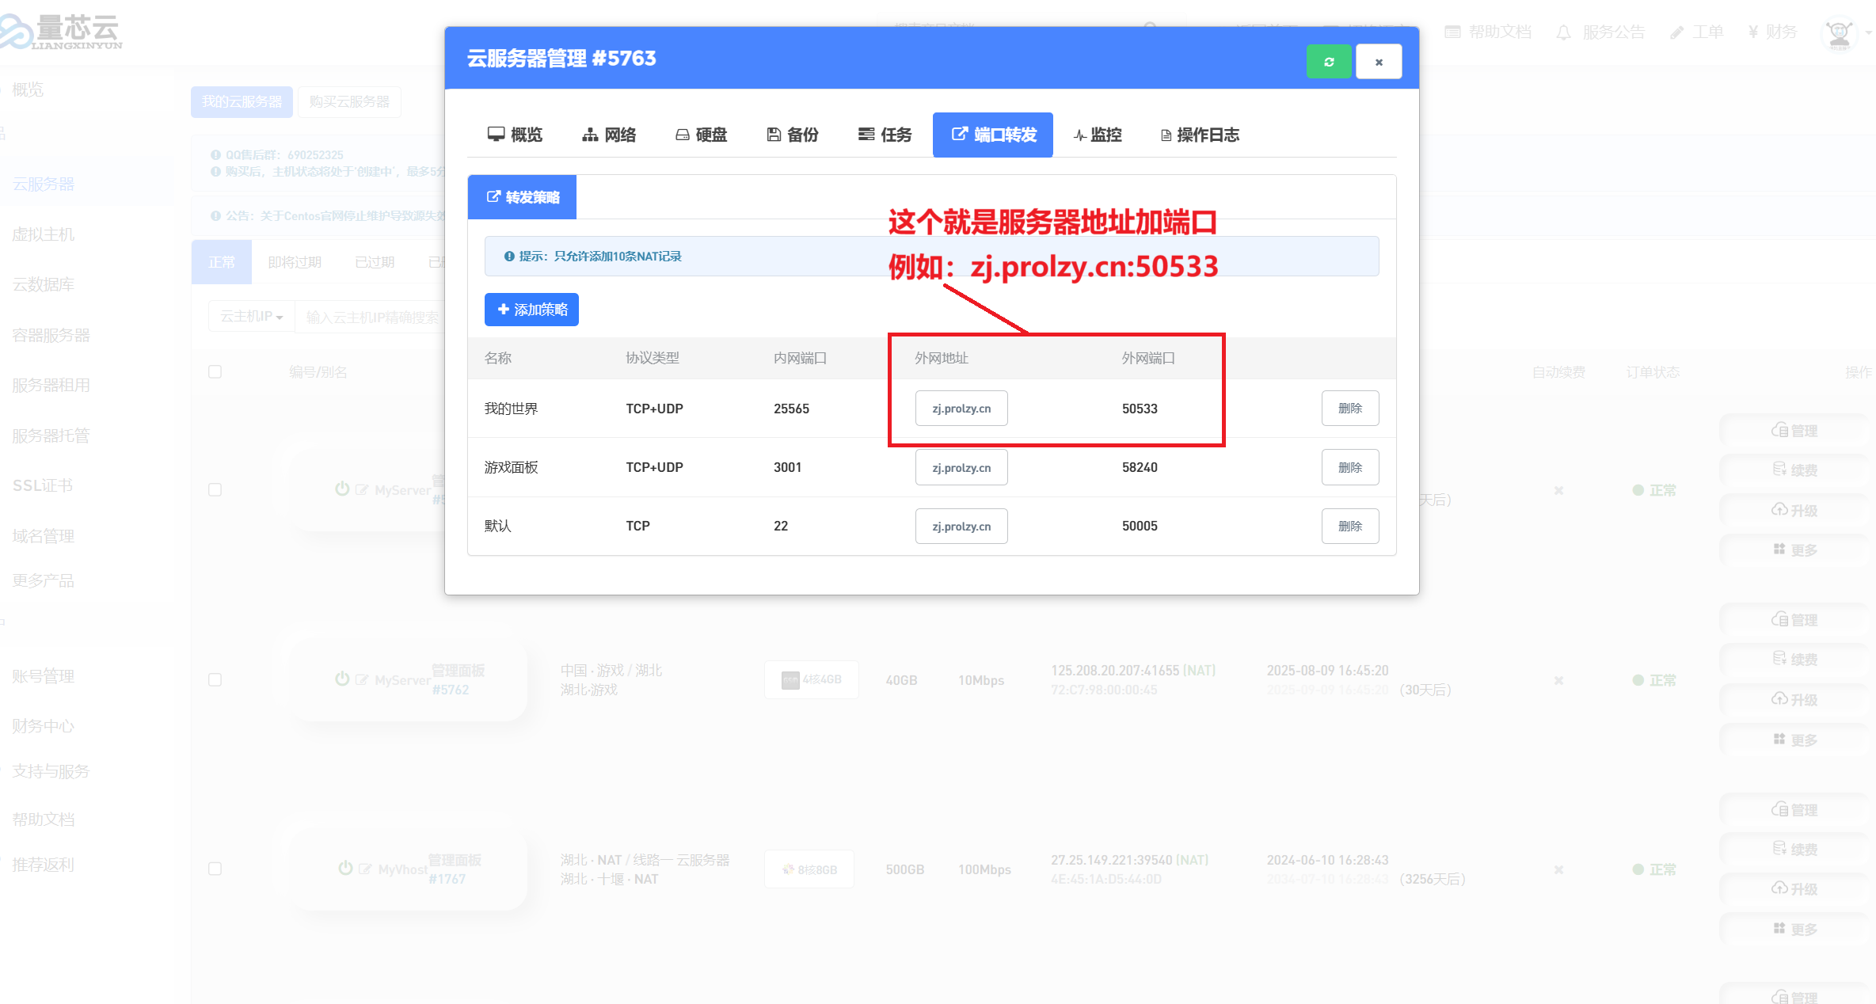This screenshot has width=1876, height=1004.
Task: Delete the 我的世界 forwarding rule
Action: point(1349,409)
